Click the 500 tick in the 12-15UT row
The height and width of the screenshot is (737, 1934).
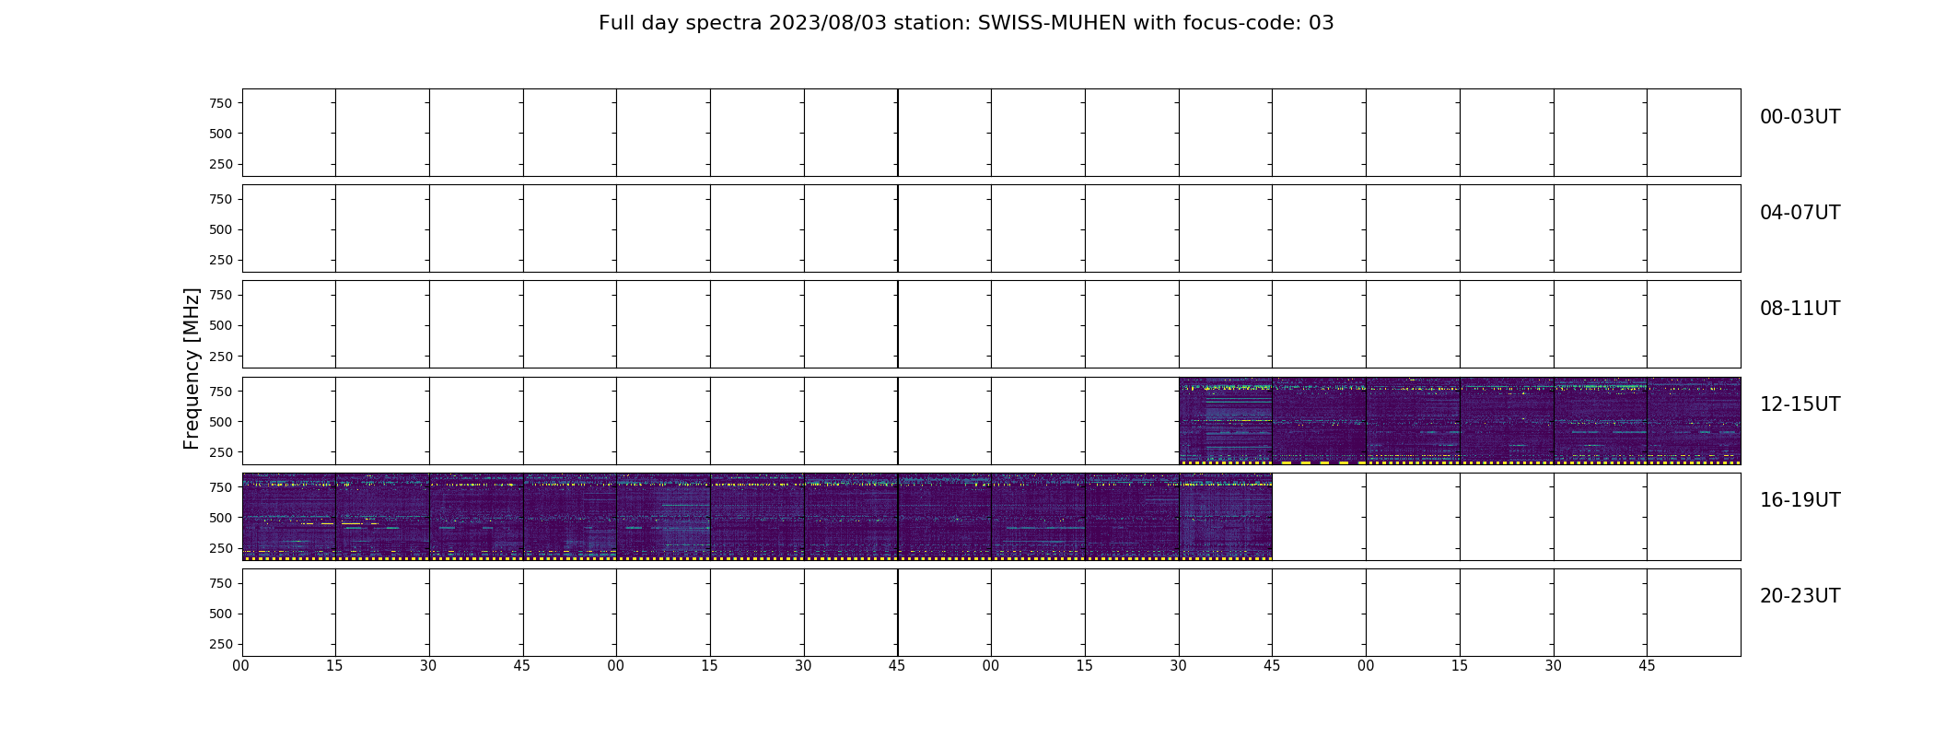pos(220,422)
